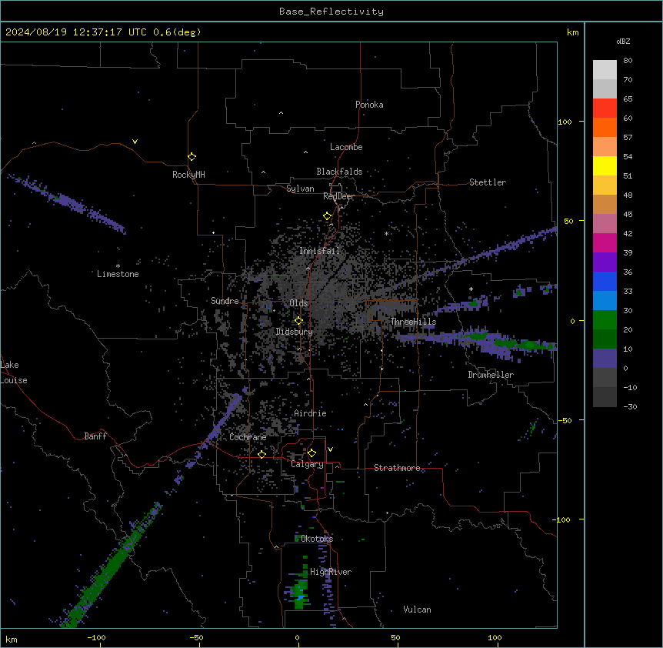Viewport: 663px width, 648px height.
Task: Click the blue 36 dBZ color swatch
Action: pos(605,281)
